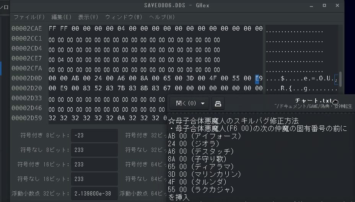The image size is (355, 202).
Task: Click the 7B byte in row 00002D20
Action: (x=121, y=88)
